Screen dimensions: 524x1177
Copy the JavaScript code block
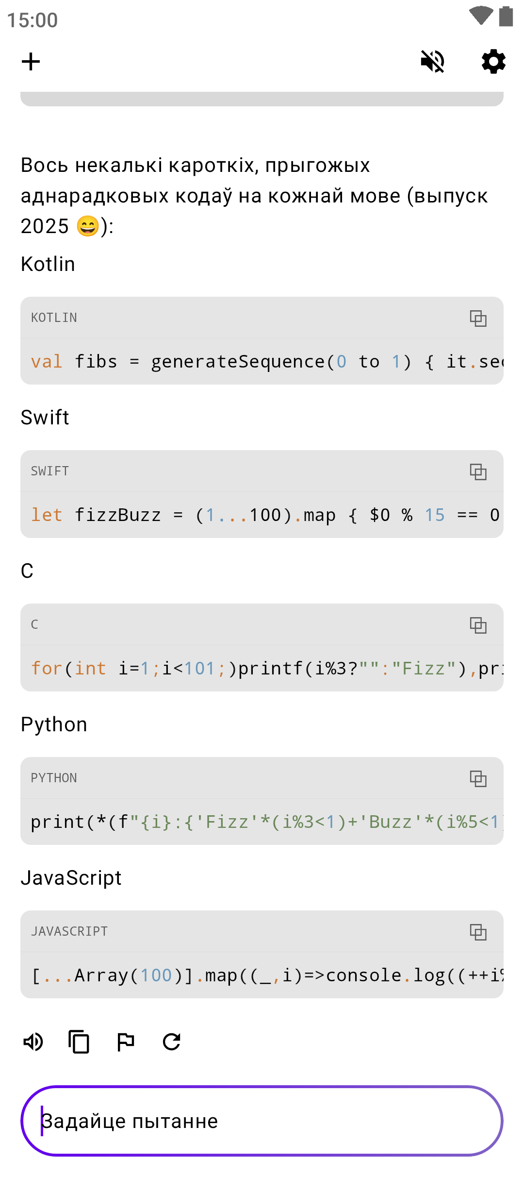pos(478,932)
